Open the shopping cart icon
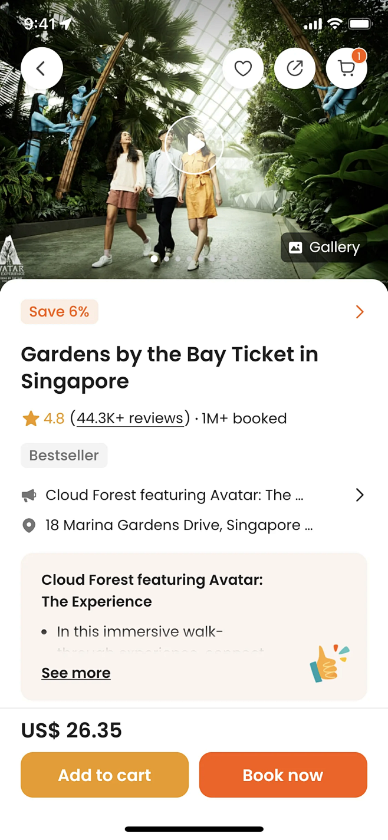 347,68
